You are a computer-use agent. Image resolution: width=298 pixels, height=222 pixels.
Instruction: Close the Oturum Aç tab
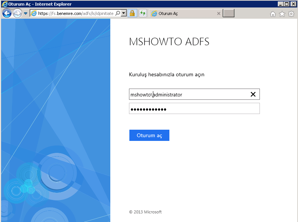(219, 13)
